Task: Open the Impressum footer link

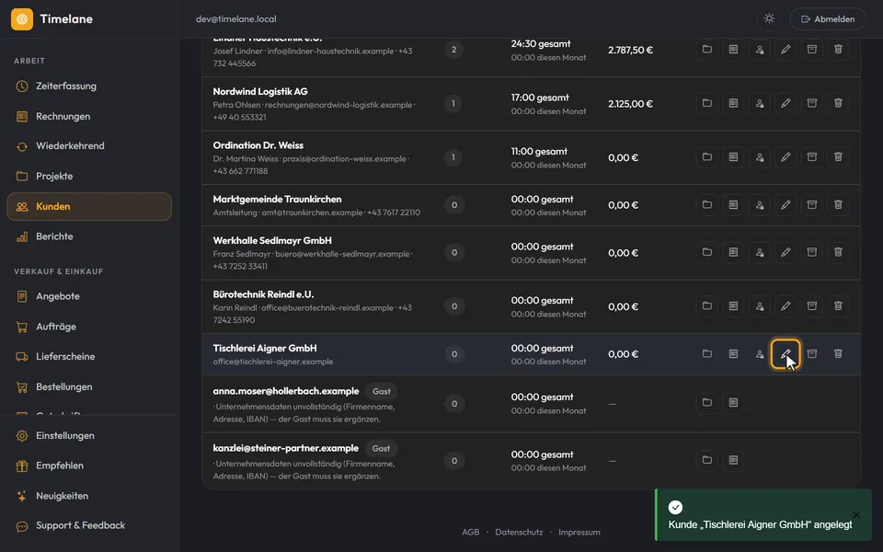Action: pos(579,532)
